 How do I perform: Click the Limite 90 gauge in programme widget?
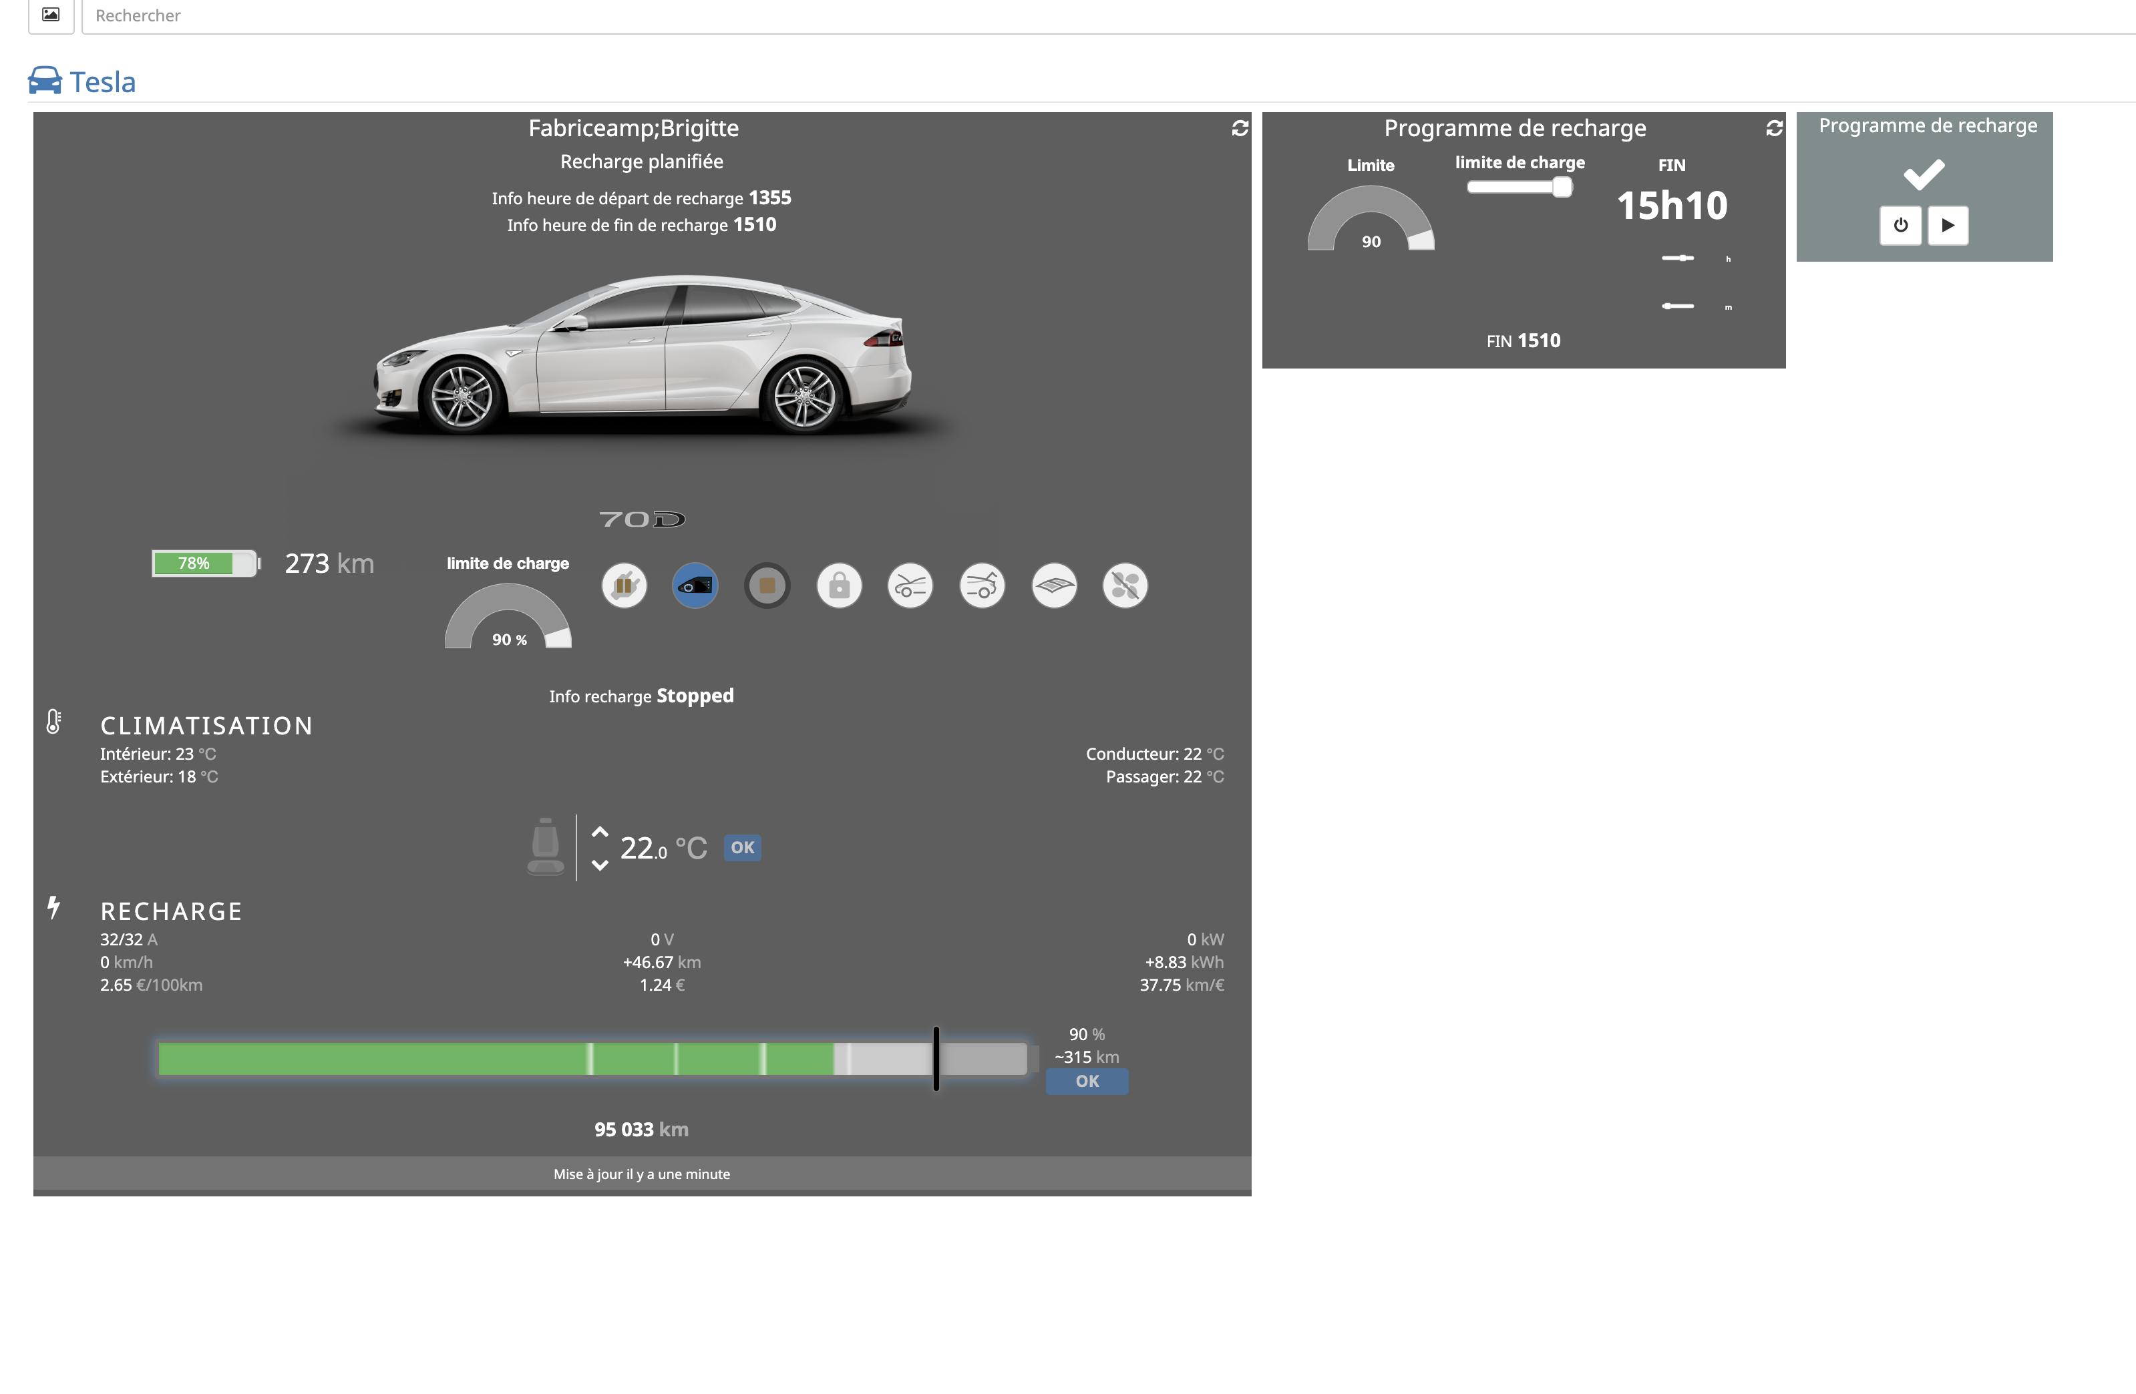(x=1371, y=218)
